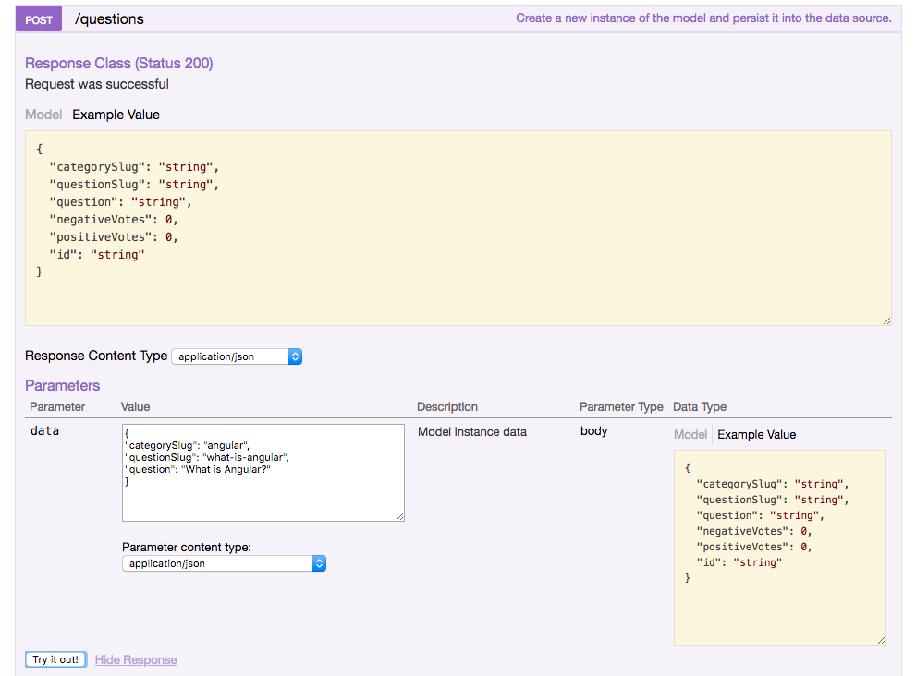Click the 'Parameter Type' column header

pos(621,406)
